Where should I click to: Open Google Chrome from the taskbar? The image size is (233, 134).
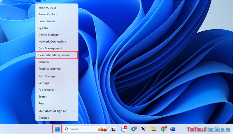pos(164,129)
